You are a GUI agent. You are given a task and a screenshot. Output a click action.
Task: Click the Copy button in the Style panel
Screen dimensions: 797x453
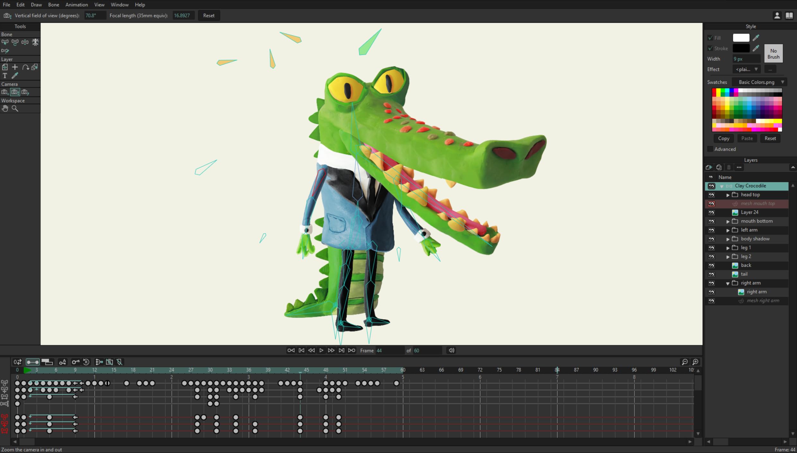(724, 138)
